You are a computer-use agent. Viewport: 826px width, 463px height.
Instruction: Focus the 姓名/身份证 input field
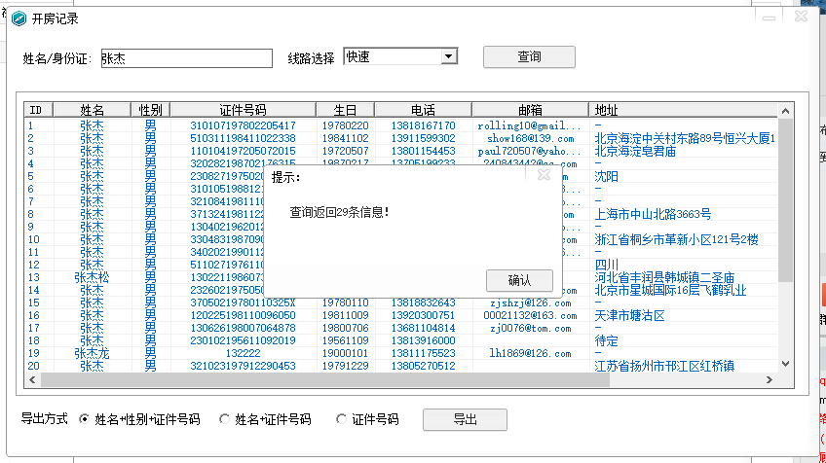pyautogui.click(x=186, y=58)
